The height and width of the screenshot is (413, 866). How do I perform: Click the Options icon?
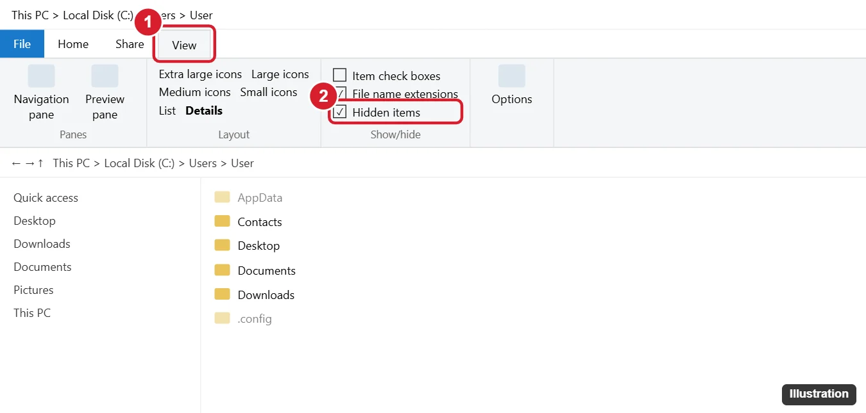(512, 76)
